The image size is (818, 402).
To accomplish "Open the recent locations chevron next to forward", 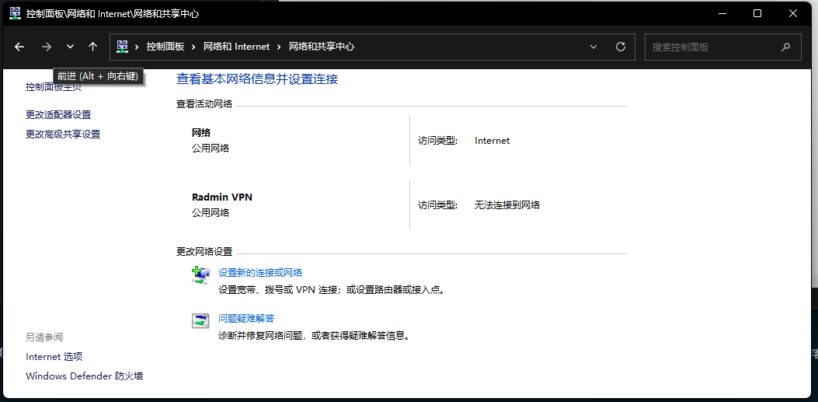I will 70,47.
